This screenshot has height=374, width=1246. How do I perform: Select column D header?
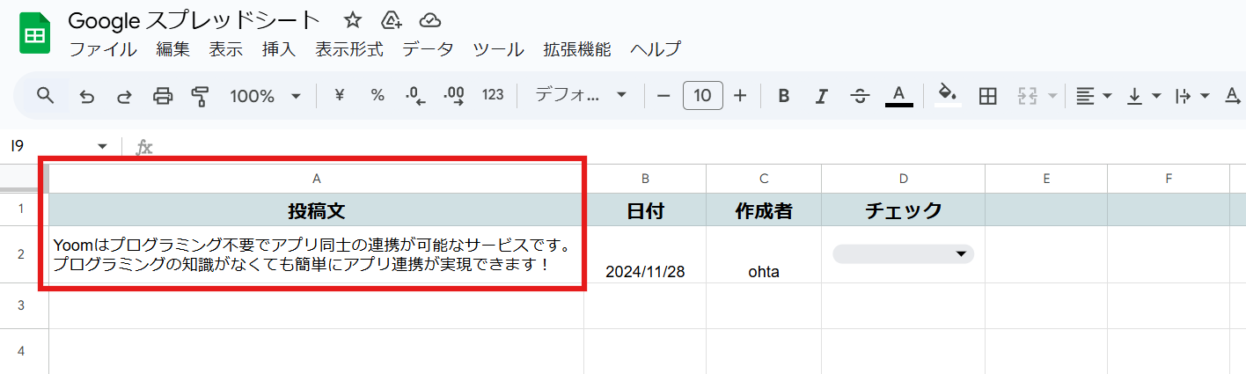pyautogui.click(x=903, y=179)
